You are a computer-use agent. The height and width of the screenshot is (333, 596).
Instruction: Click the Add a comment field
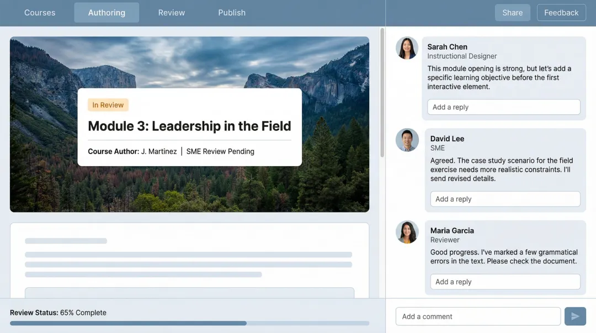coord(478,316)
